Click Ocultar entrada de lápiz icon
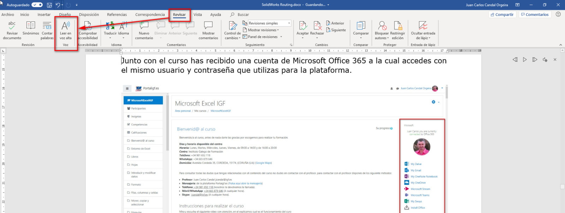The width and height of the screenshot is (565, 213). [423, 26]
